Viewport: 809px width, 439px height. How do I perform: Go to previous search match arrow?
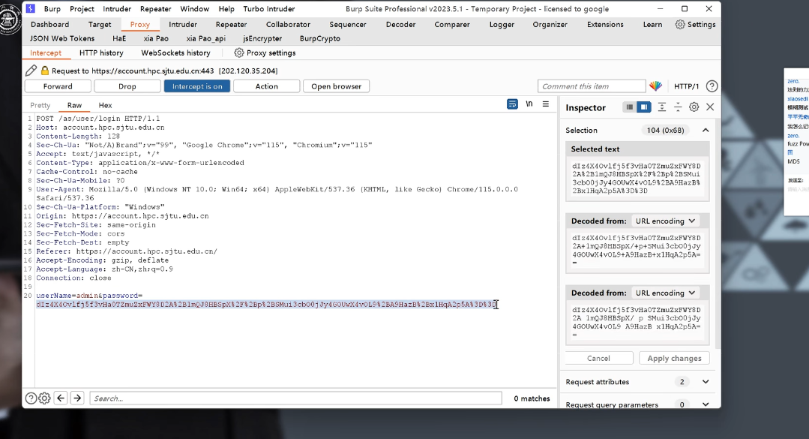(x=61, y=398)
